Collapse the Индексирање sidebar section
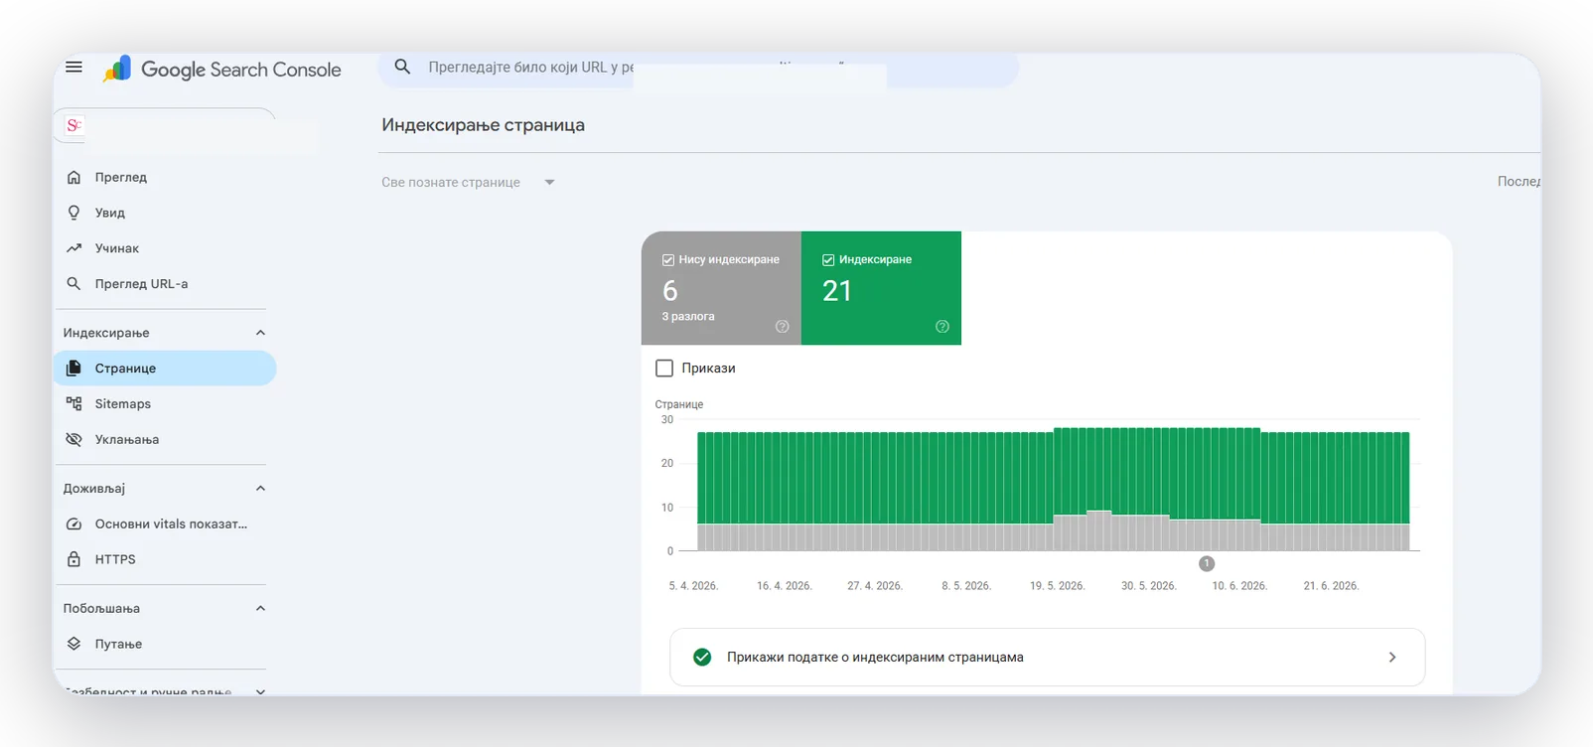Viewport: 1593px width, 747px height. (x=260, y=333)
